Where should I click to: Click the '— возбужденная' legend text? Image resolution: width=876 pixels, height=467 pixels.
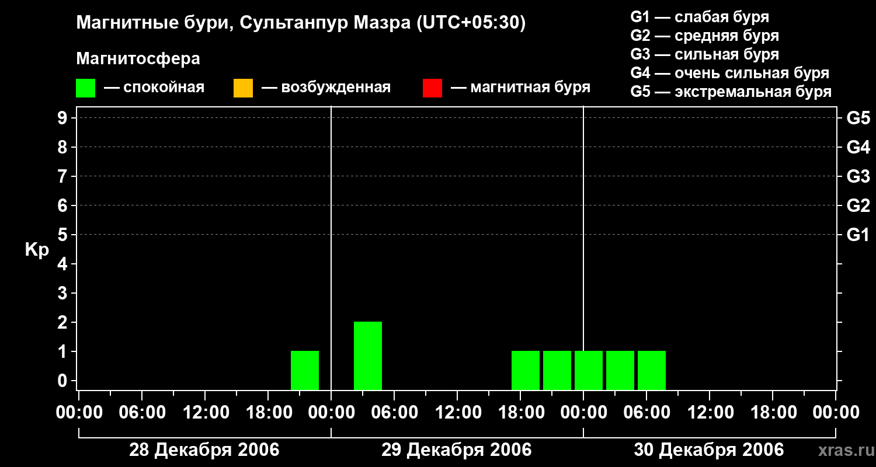point(326,88)
